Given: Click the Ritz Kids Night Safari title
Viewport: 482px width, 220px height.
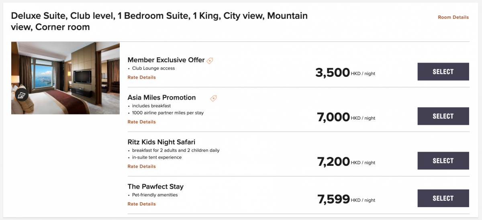Looking at the screenshot, I should 161,142.
